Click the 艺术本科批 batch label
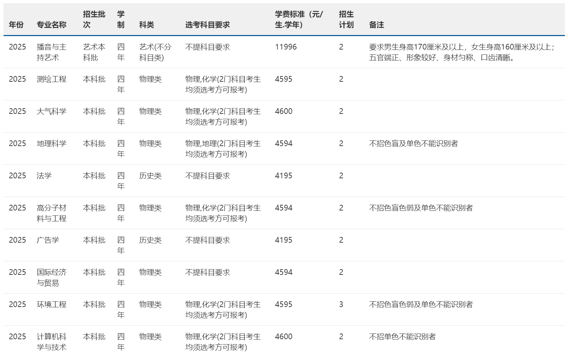The height and width of the screenshot is (359, 566). pos(92,52)
